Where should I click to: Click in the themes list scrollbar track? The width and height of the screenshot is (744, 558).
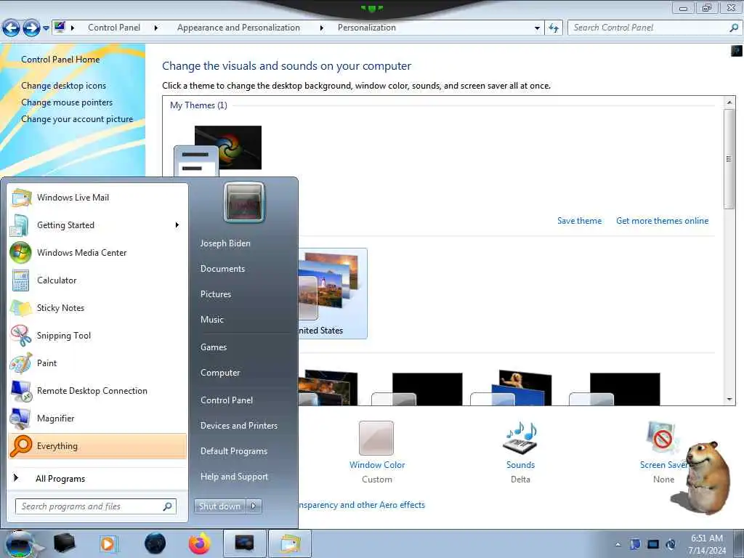point(729,304)
